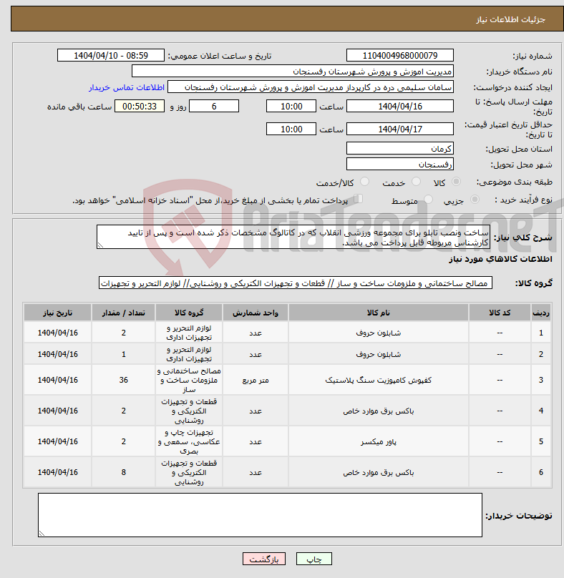Click the quantity 1 cell in row 2
The height and width of the screenshot is (578, 564).
124,354
